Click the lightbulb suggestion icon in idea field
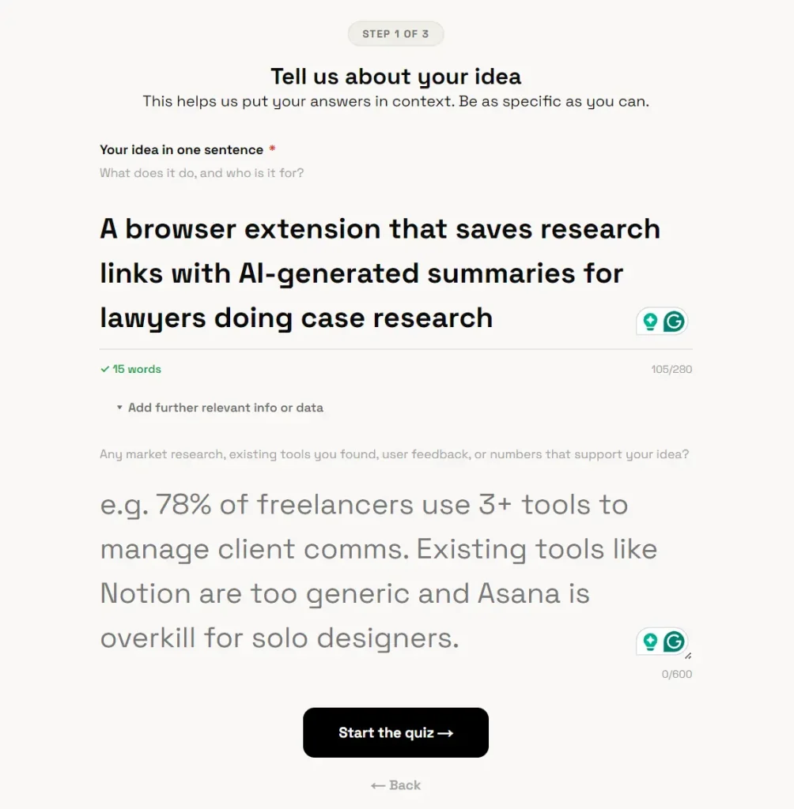 click(650, 322)
